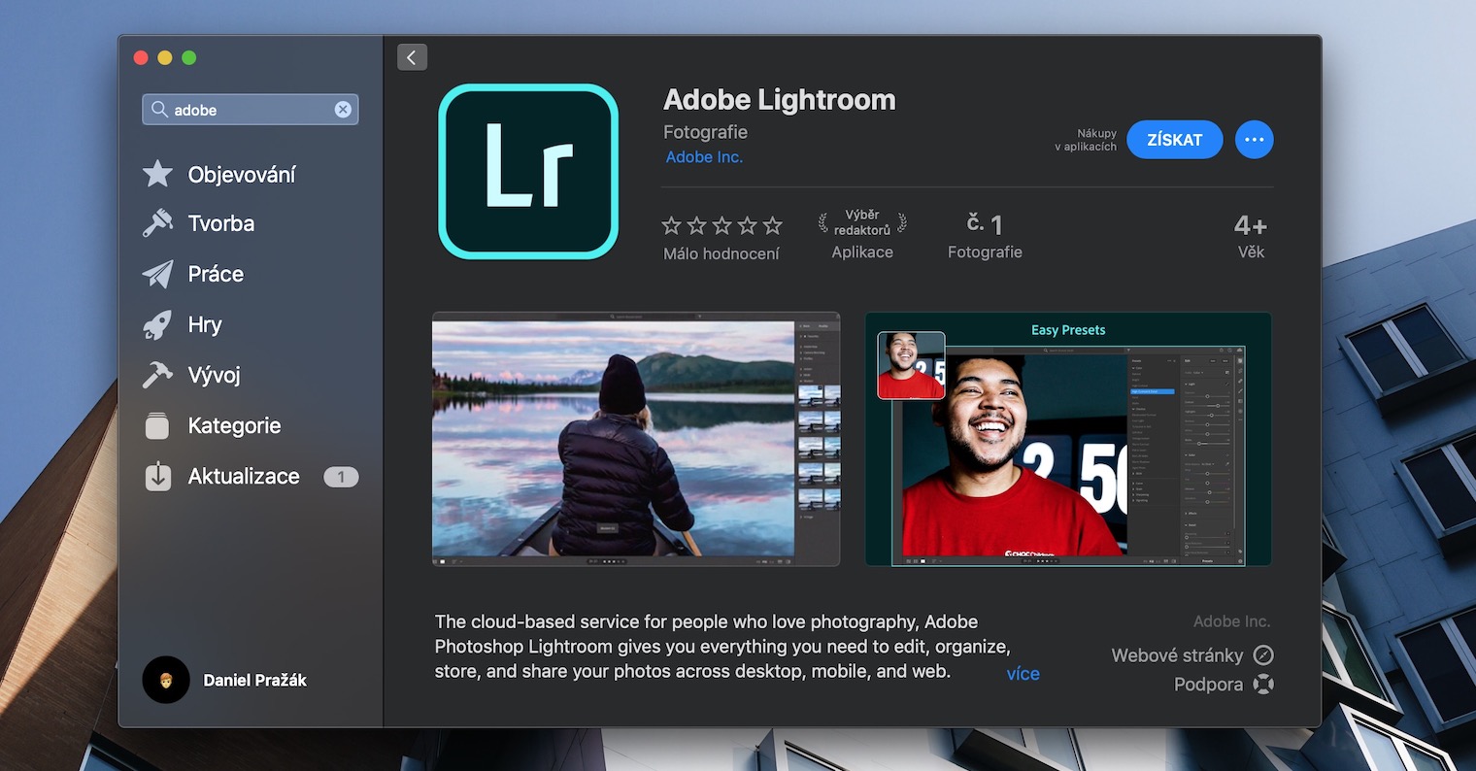The image size is (1476, 771).
Task: Click the Fotografie category under the title
Action: (x=705, y=132)
